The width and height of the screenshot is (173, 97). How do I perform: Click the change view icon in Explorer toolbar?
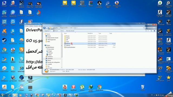coord(146,31)
